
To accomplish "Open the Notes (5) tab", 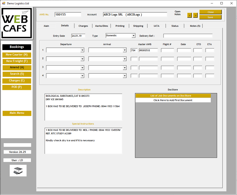I will (x=195, y=26).
